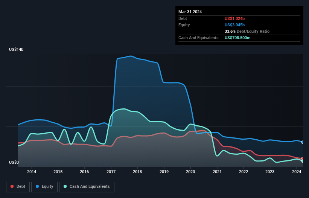Toggle the Equity series legend button
This screenshot has width=309, height=198.
tap(44, 187)
